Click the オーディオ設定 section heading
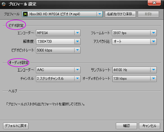The image size is (164, 132). click(18, 62)
